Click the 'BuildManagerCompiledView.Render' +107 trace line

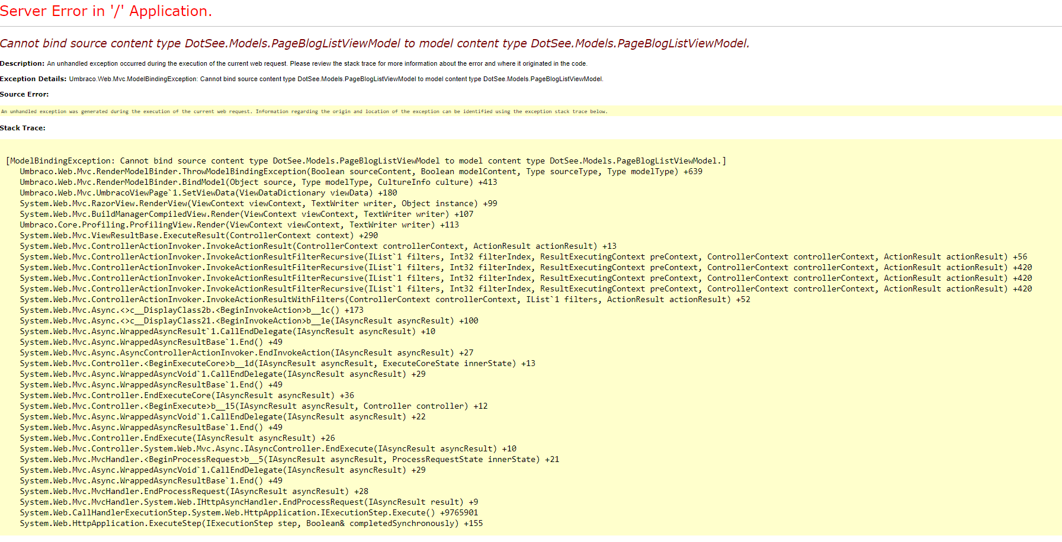click(247, 214)
